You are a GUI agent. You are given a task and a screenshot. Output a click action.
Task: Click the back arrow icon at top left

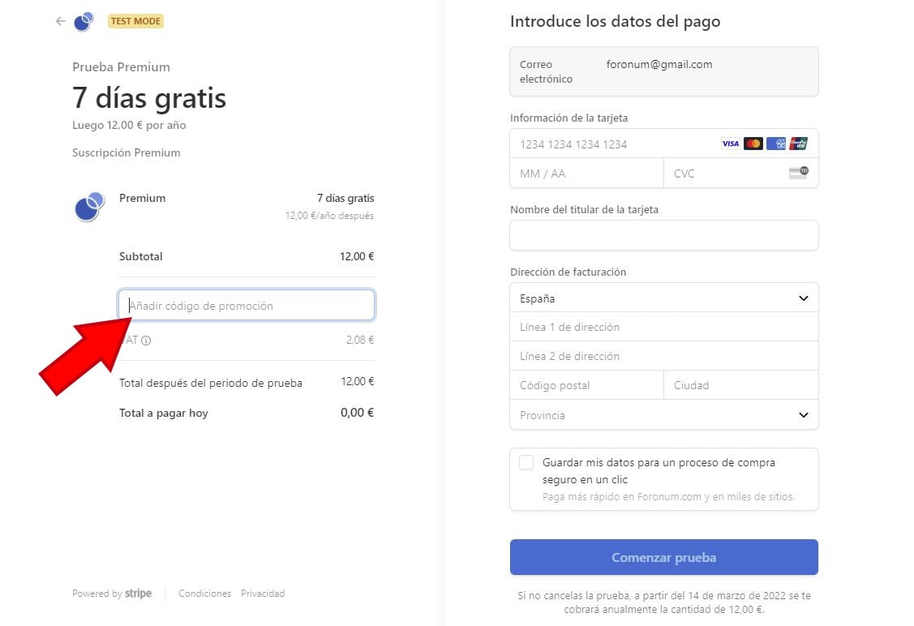pos(61,21)
